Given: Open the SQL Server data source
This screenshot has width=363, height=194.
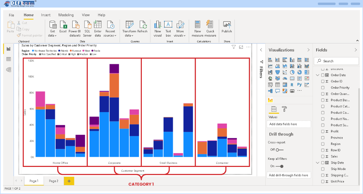Looking at the screenshot, I should tap(87, 25).
